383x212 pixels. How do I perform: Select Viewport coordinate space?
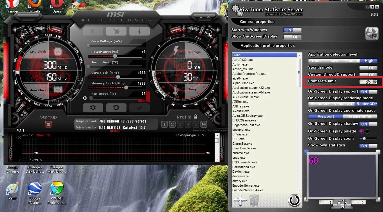pos(326,116)
